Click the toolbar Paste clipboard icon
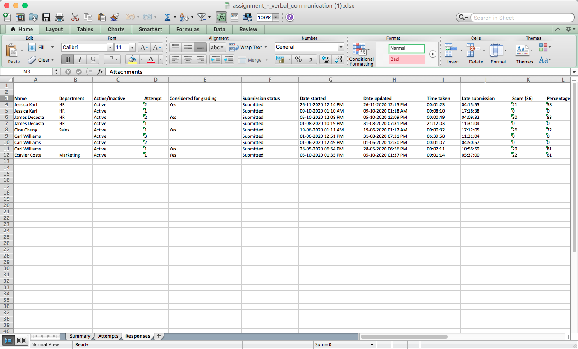Image resolution: width=578 pixels, height=349 pixels. 101,17
